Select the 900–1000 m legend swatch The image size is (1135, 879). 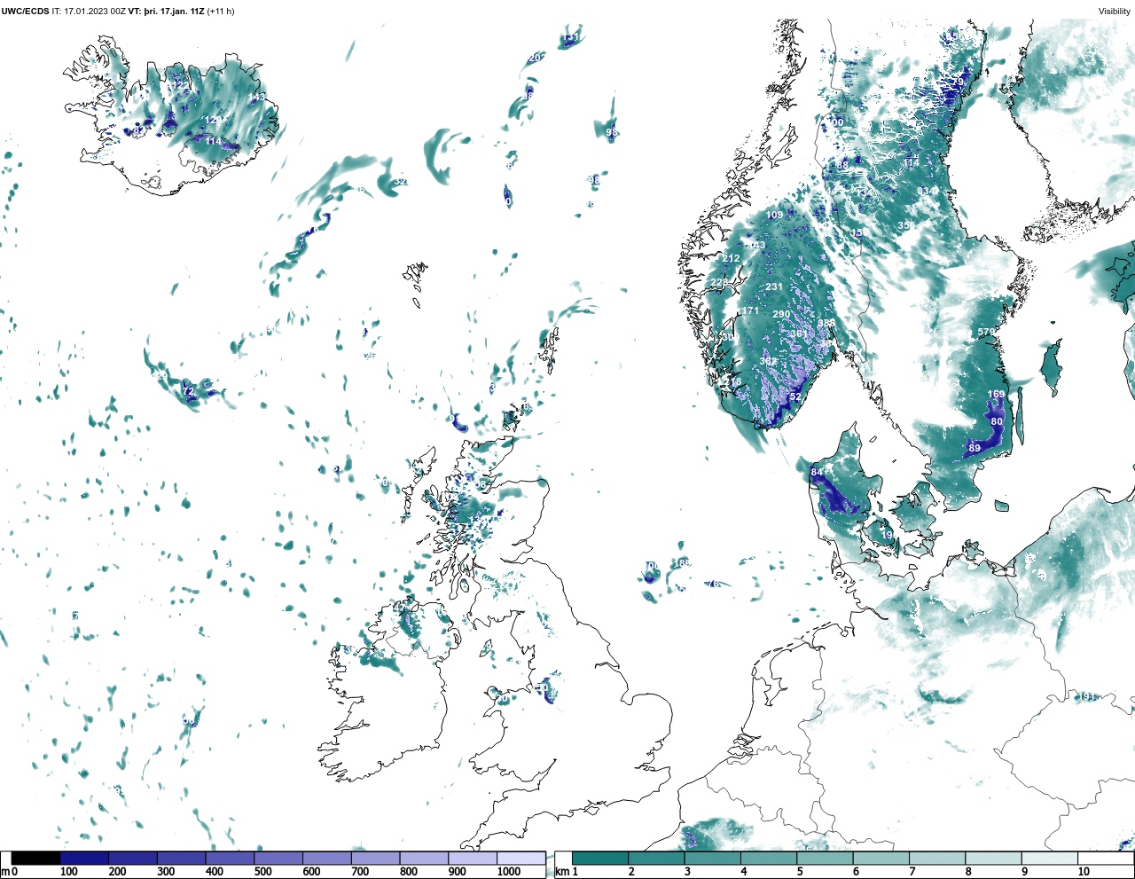tap(472, 858)
